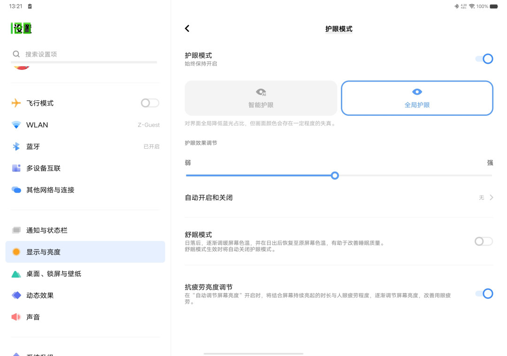
Task: Click the Wi-Fi status bar icon
Action: tap(472, 6)
